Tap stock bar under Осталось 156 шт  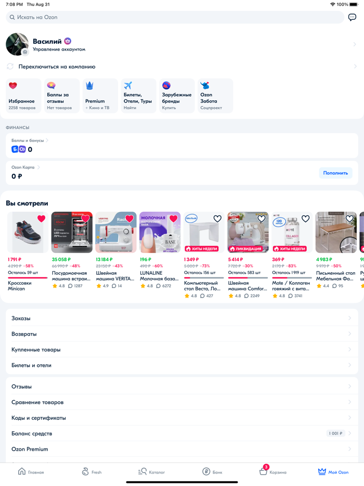point(204,278)
